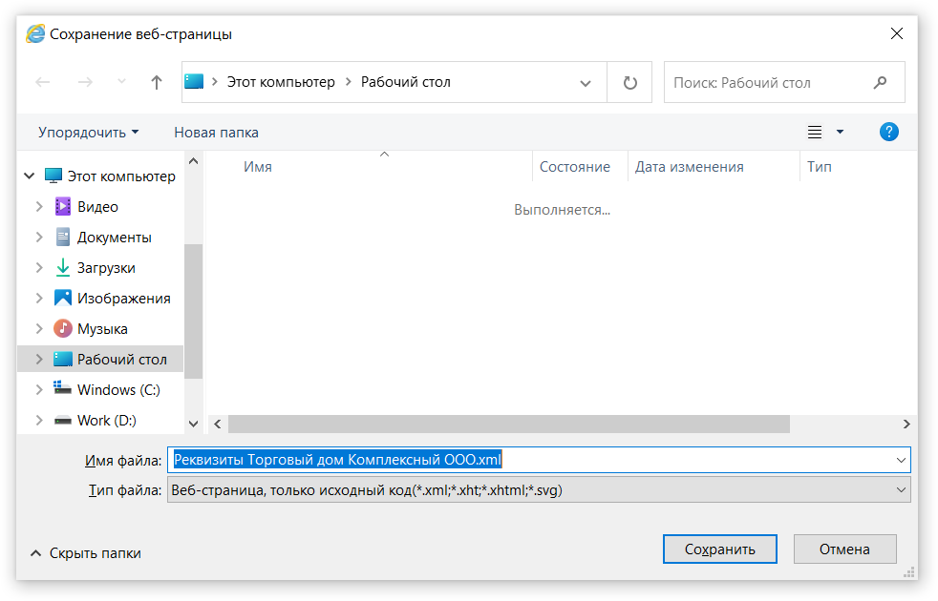Click the Имя файла text field
This screenshot has width=938, height=601.
point(535,460)
